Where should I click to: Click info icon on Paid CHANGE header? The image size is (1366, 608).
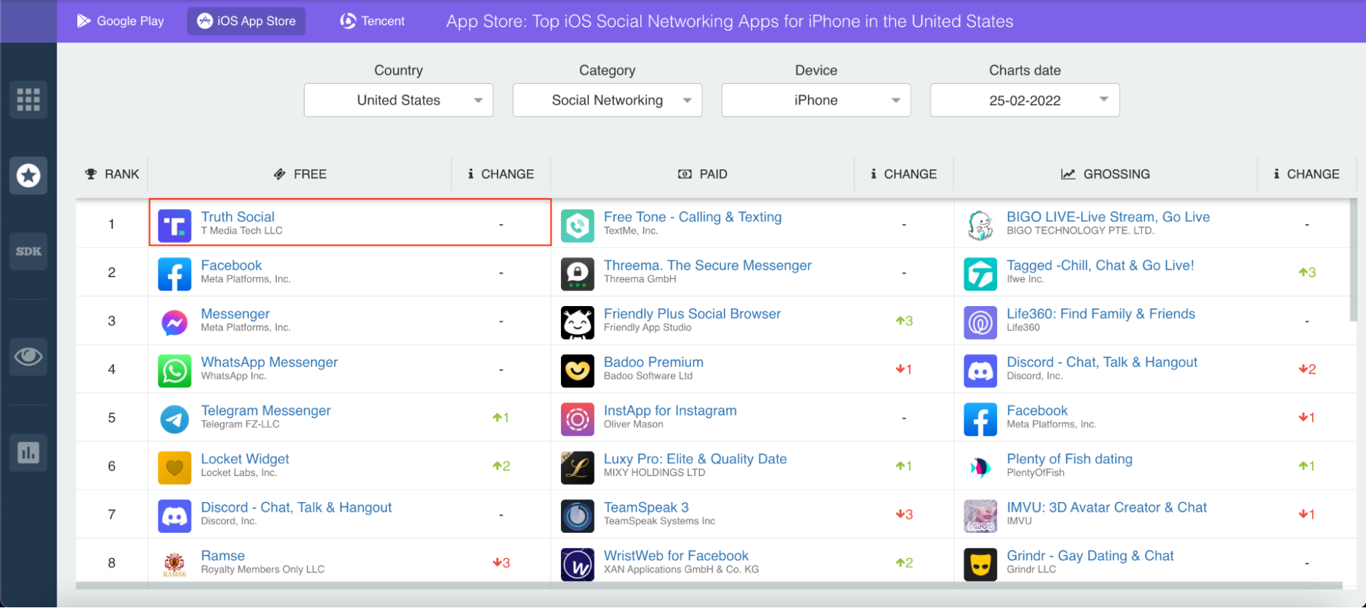point(873,174)
